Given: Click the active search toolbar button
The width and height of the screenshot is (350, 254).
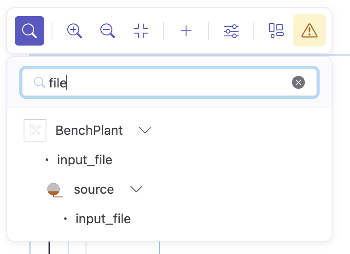Looking at the screenshot, I should (x=29, y=31).
